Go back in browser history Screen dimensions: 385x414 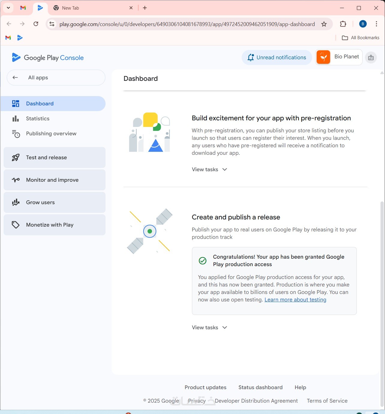pyautogui.click(x=9, y=24)
